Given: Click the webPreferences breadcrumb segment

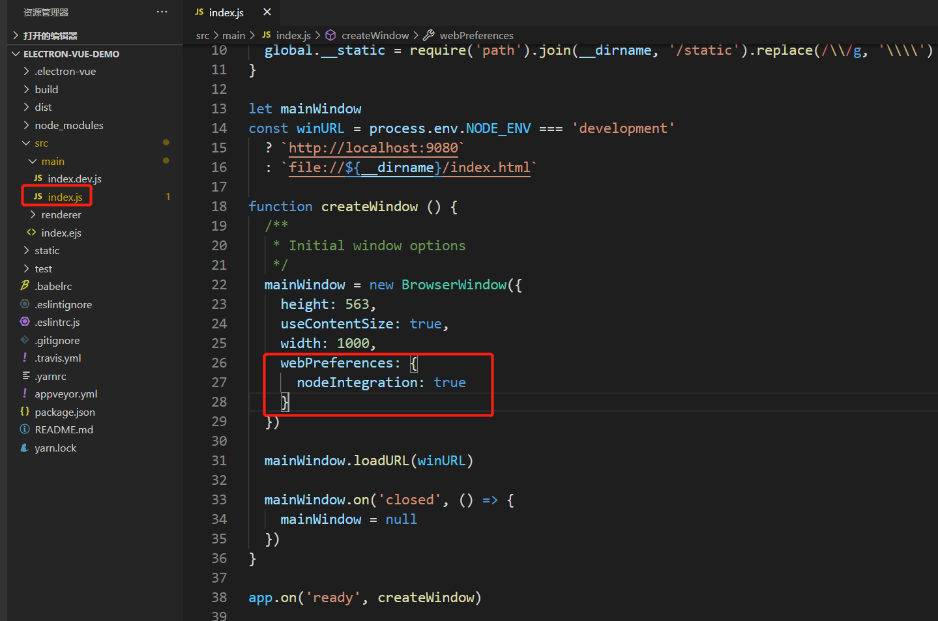Looking at the screenshot, I should pos(476,35).
